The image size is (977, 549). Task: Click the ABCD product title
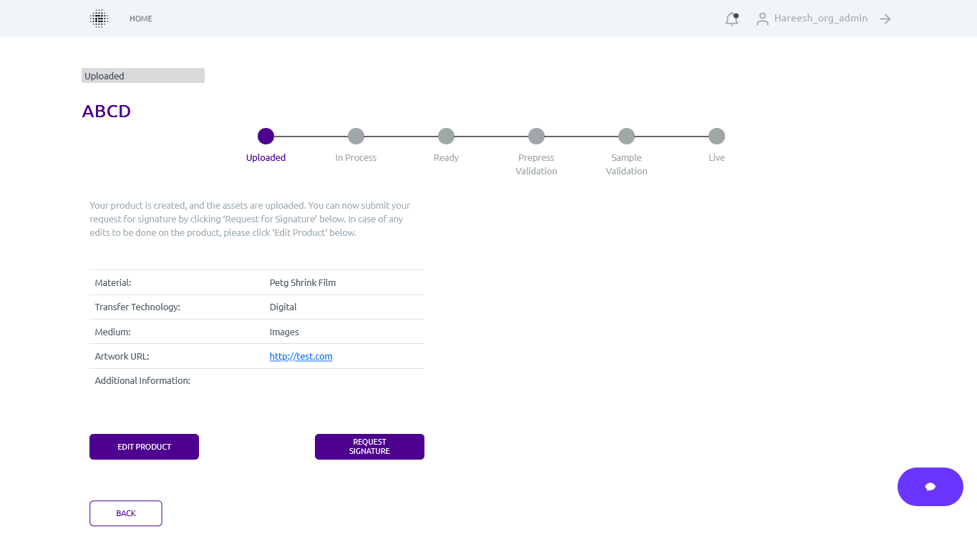(107, 112)
